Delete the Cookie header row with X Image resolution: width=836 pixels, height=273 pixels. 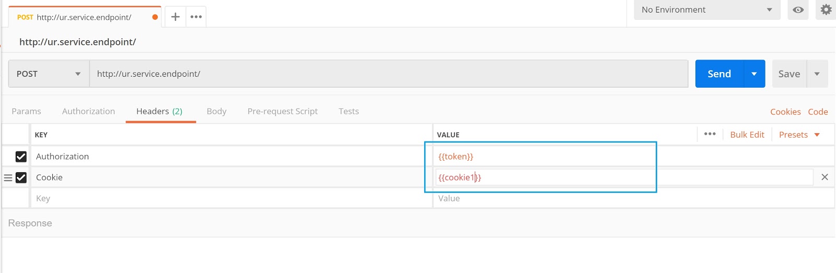click(x=825, y=177)
